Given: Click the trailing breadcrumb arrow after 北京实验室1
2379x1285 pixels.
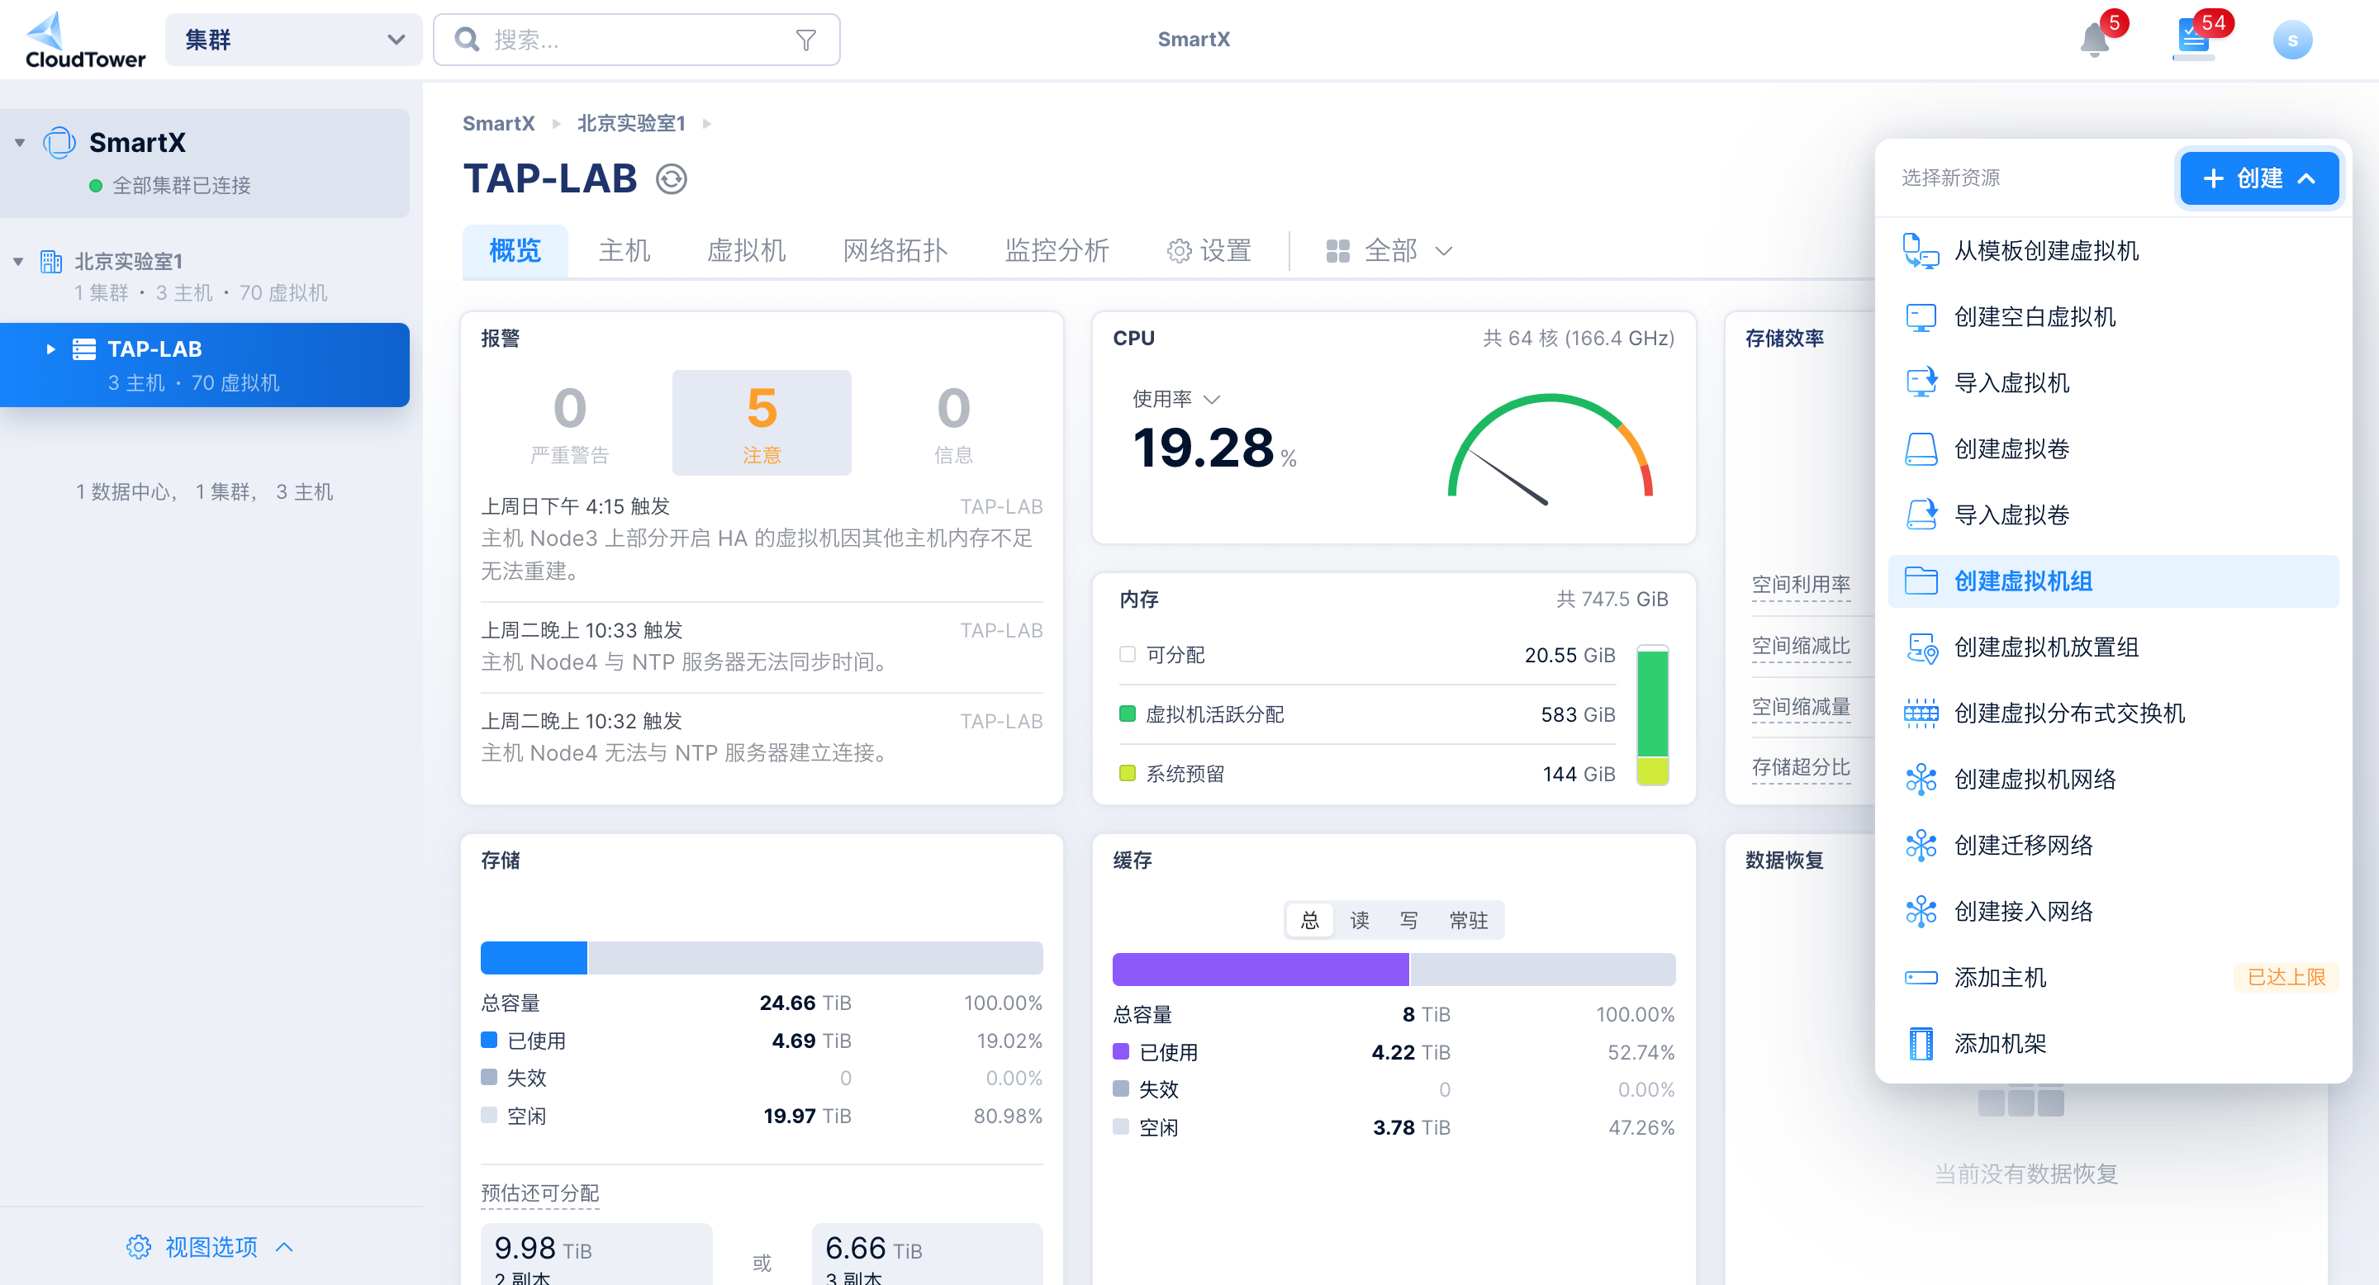Looking at the screenshot, I should (706, 124).
